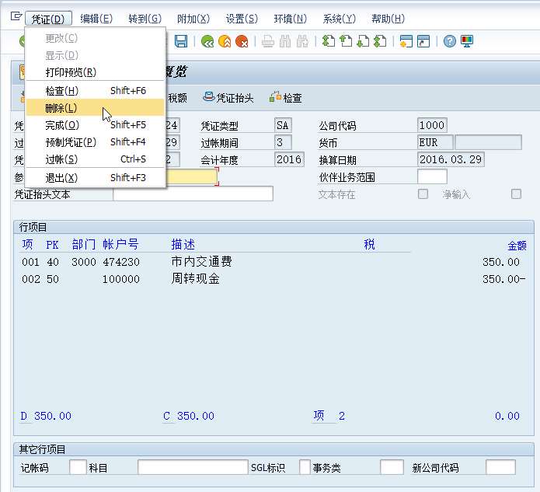The image size is (540, 492).
Task: Click the 检查 toolbar button label
Action: click(293, 98)
